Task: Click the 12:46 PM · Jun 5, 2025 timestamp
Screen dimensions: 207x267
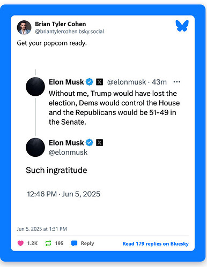Action: (64, 194)
